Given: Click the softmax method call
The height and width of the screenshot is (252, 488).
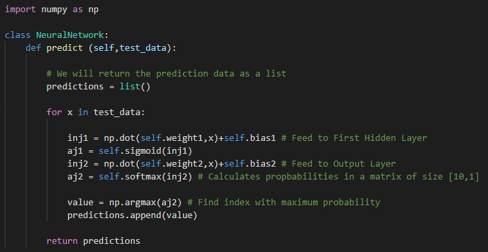Looking at the screenshot, I should [146, 177].
